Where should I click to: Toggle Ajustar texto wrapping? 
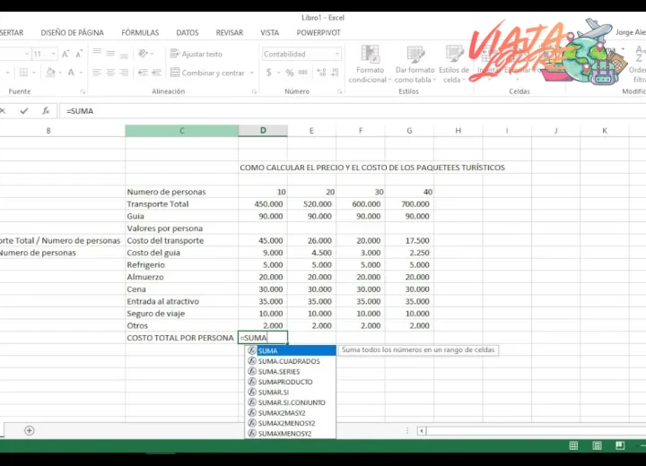[196, 54]
